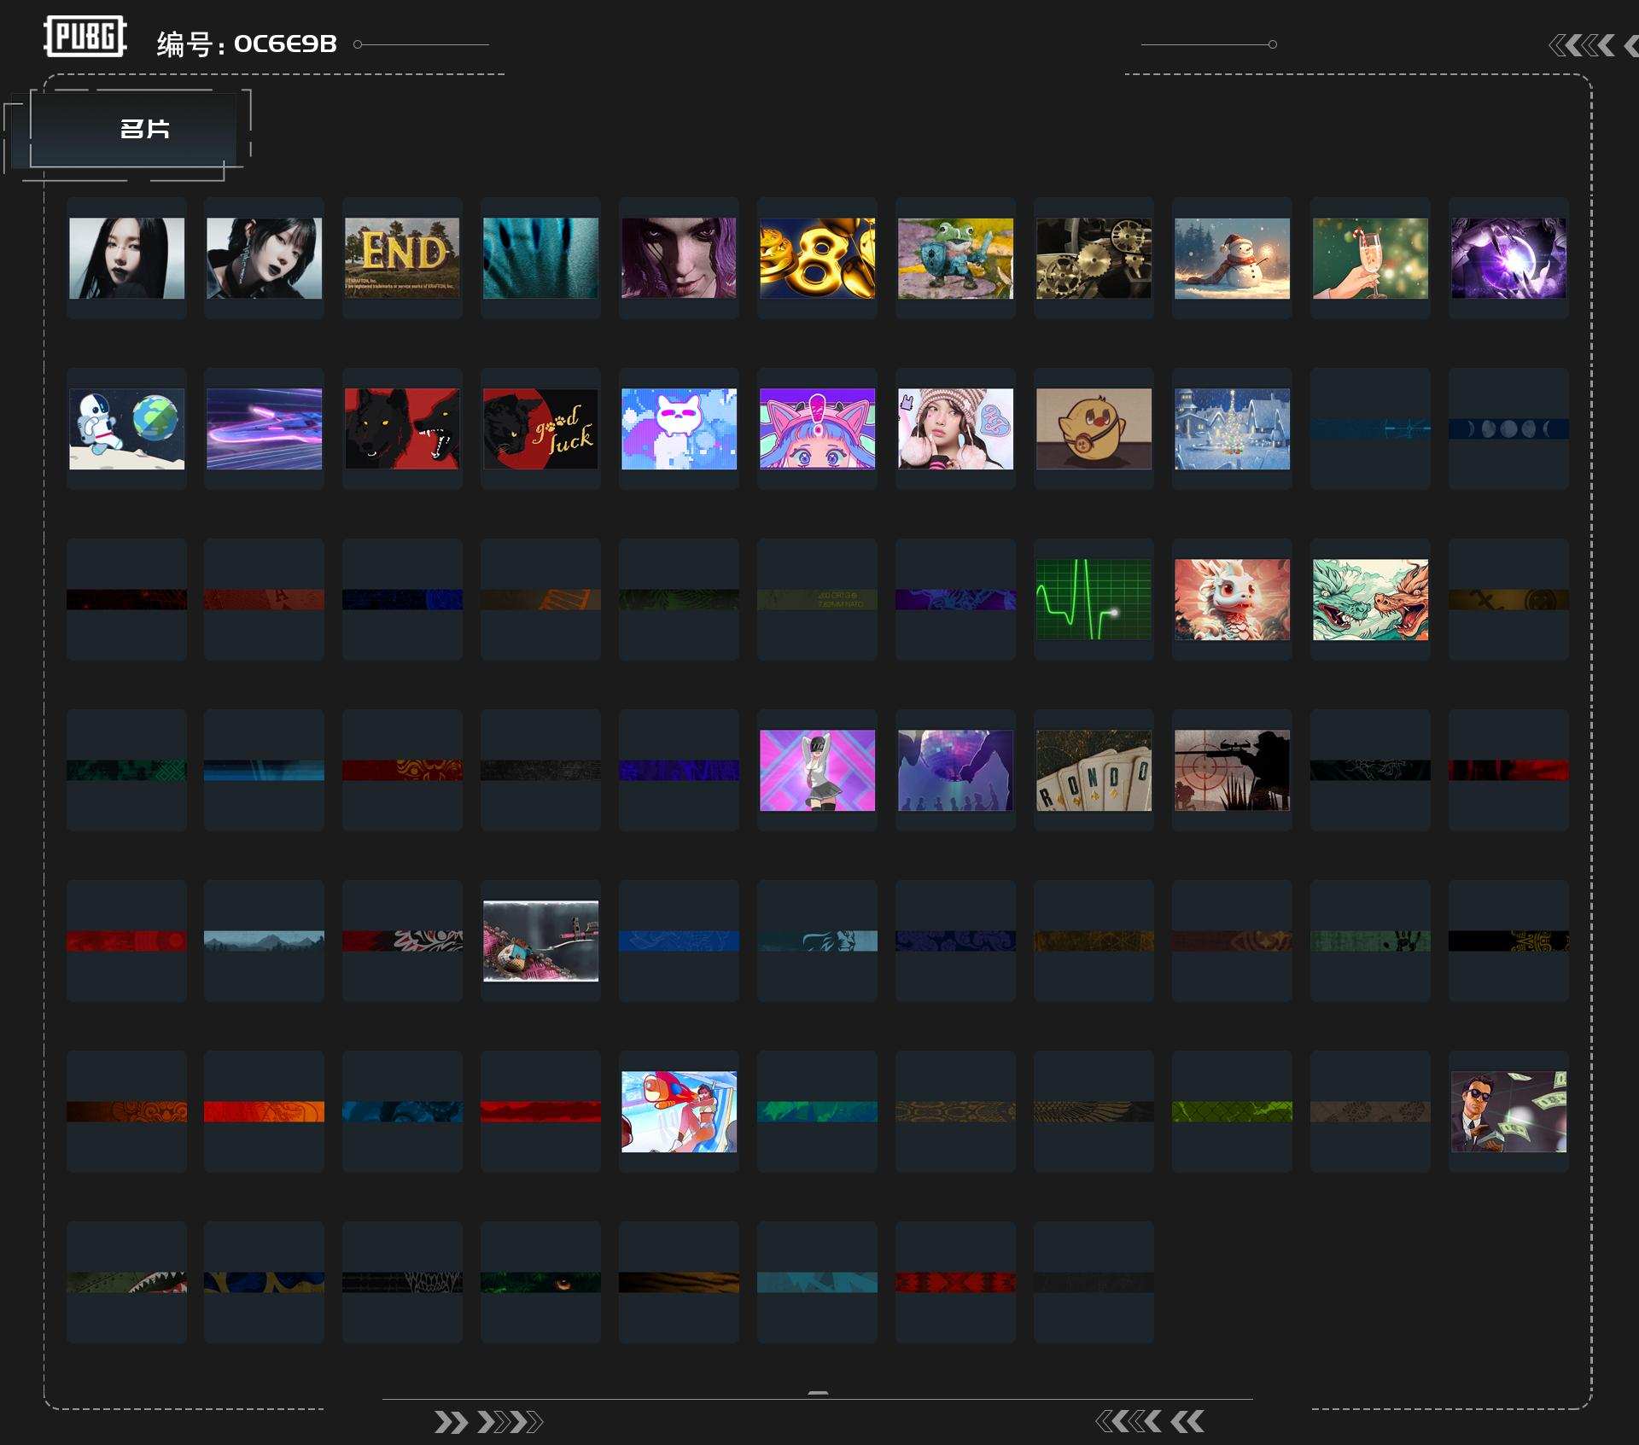
Task: Select the pink anime cat-ear girl nameplate
Action: [817, 428]
